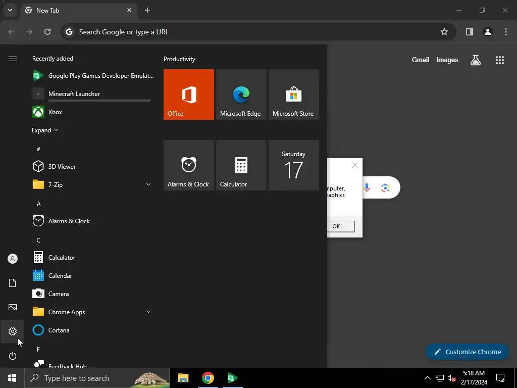
Task: Open Gmail link
Action: point(421,60)
